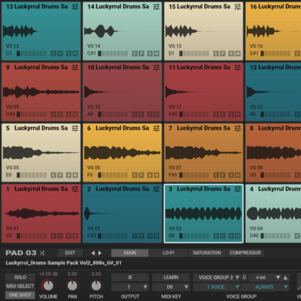Screen dimensions: 301x301
Task: Click the VG 09 label on pad 9
Action: 13,107
